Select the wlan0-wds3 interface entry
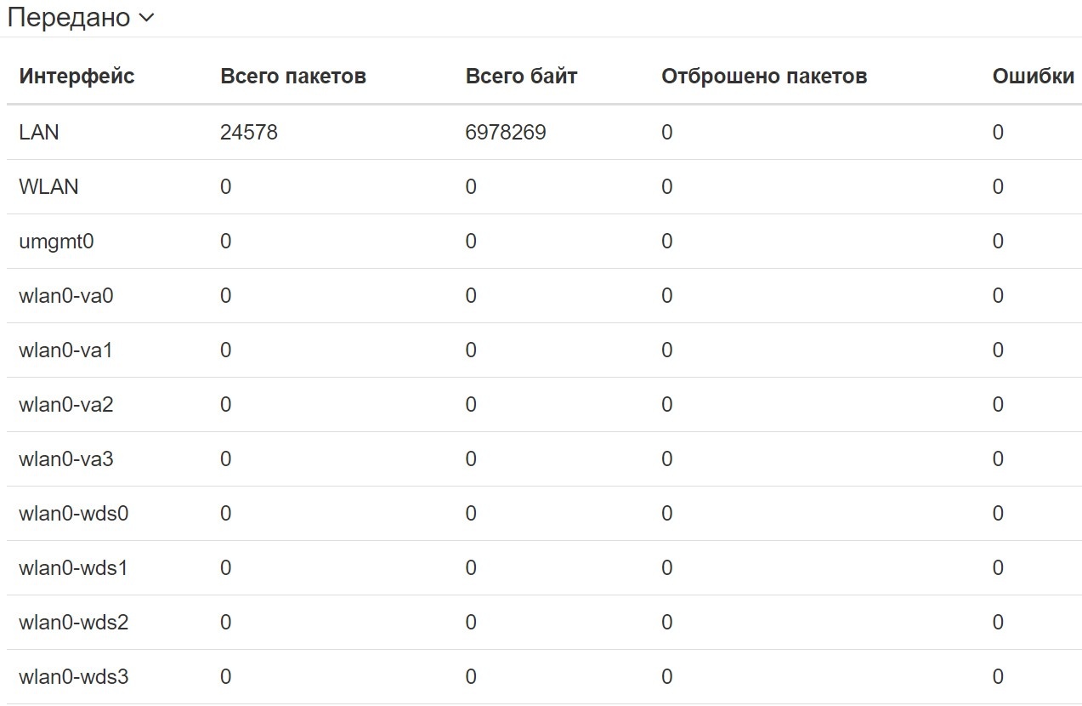 coord(73,676)
